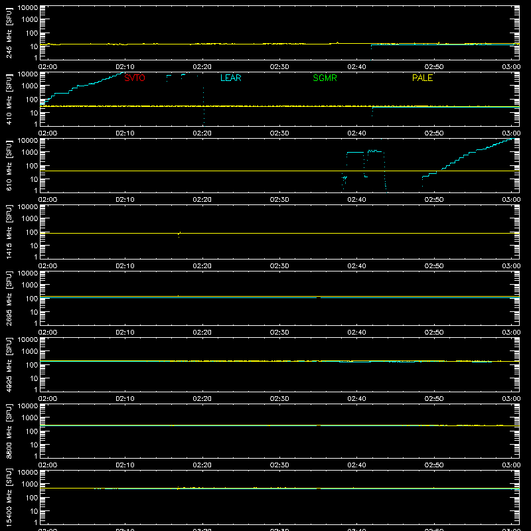Select the 410 MHz [SFU] axis title
This screenshot has height=531, width=531.
[9, 99]
